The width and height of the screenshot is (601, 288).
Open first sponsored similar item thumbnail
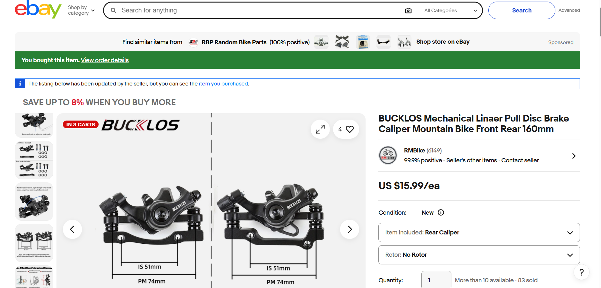pyautogui.click(x=322, y=42)
